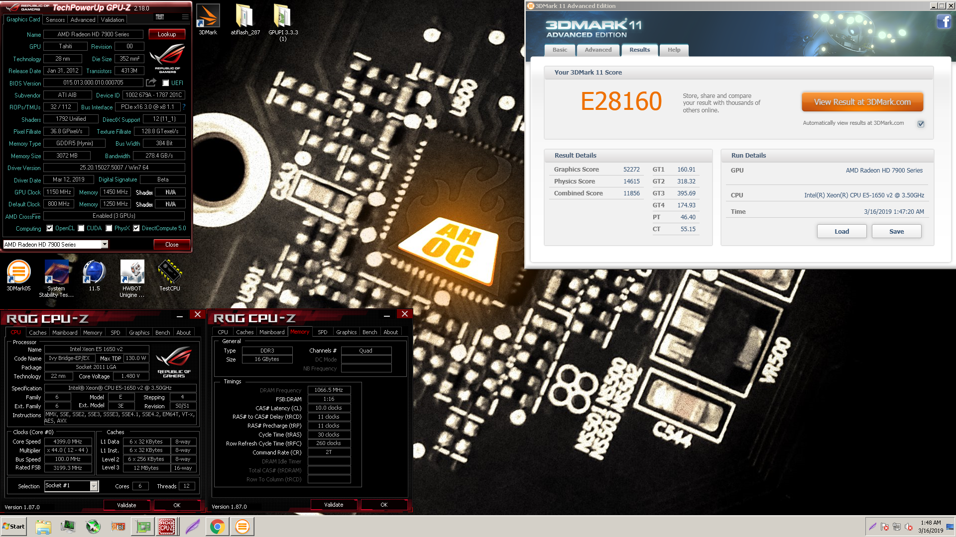Toggle the CUDA checkbox
The image size is (956, 537).
pos(81,228)
